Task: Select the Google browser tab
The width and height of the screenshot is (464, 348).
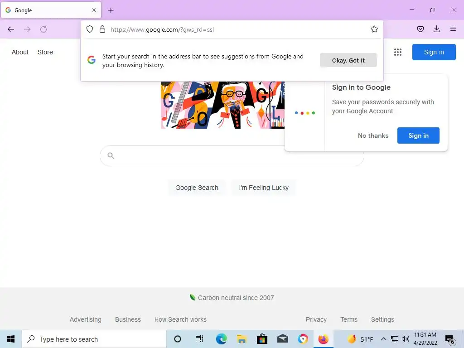Action: click(51, 10)
